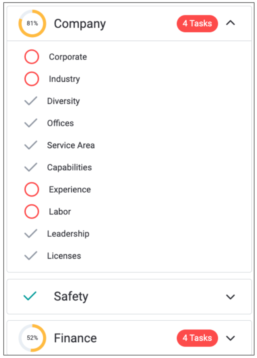Open the Service Area item
Screen dimensions: 257x358
(x=71, y=145)
